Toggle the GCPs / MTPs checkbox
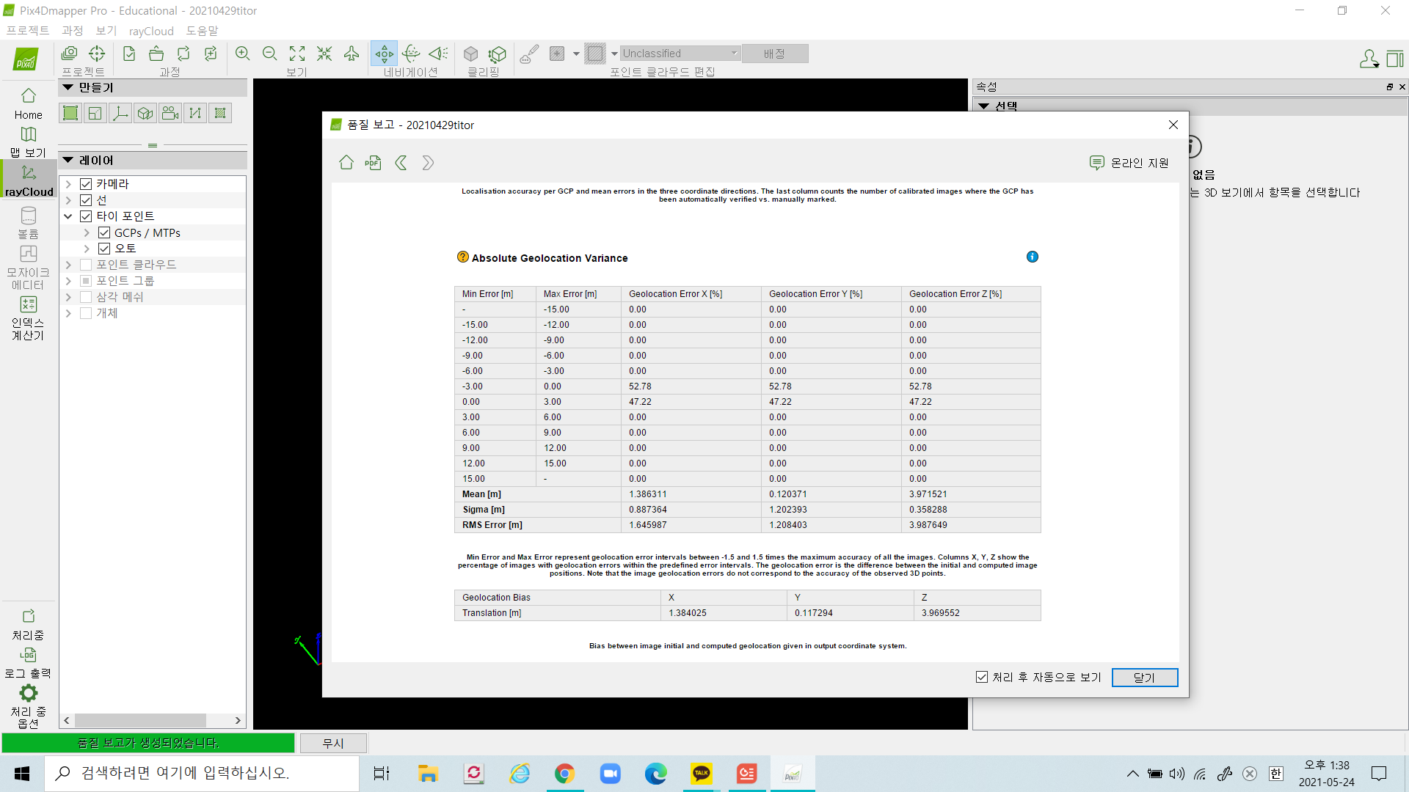 click(x=104, y=232)
